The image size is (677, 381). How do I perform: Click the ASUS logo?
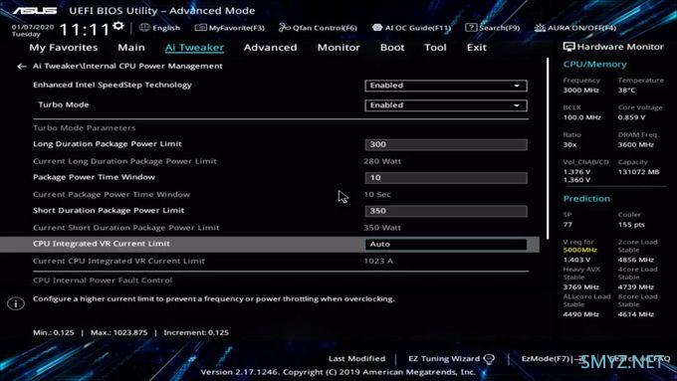pyautogui.click(x=35, y=10)
